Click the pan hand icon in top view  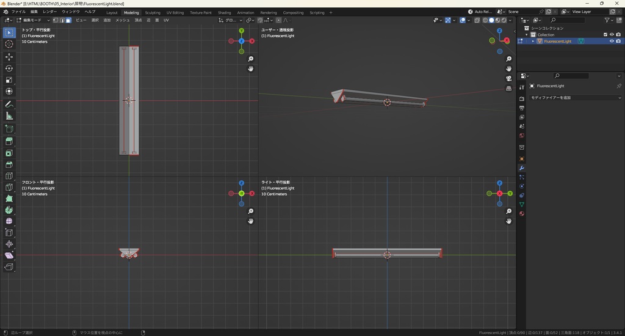click(x=251, y=69)
